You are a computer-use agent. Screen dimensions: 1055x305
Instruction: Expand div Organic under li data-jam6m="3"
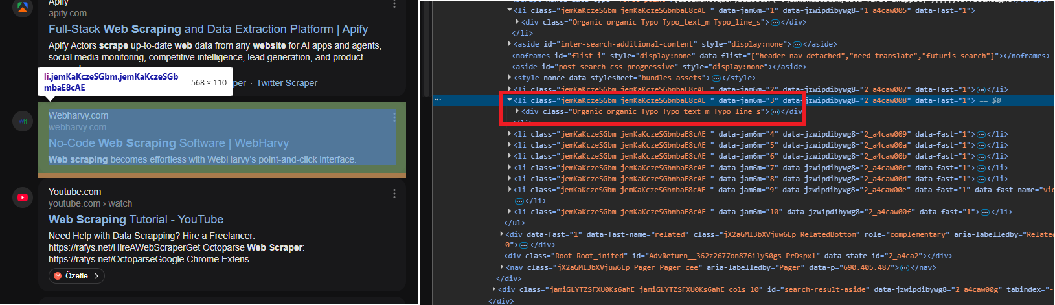[517, 111]
